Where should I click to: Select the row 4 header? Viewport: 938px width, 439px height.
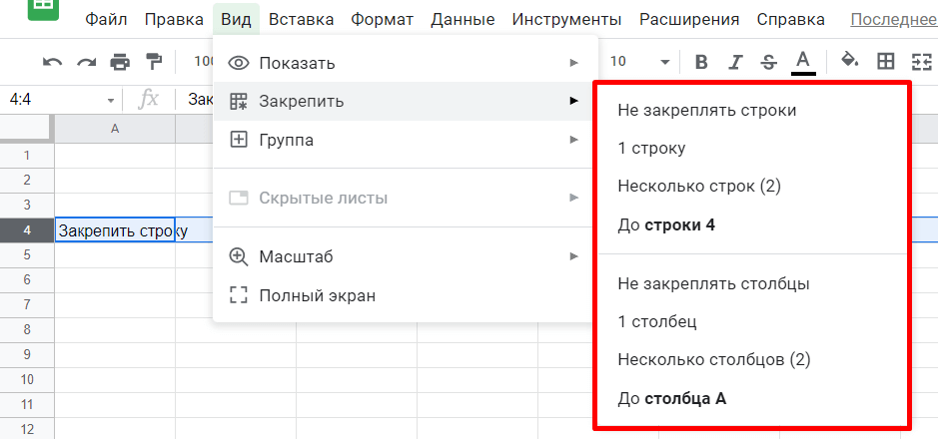click(27, 229)
